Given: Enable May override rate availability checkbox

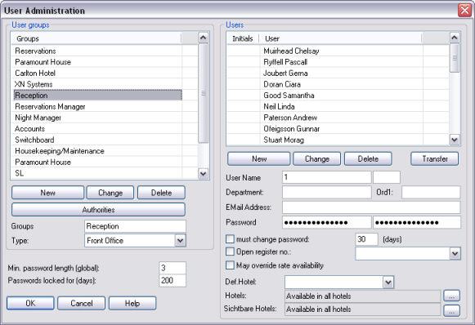Looking at the screenshot, I should (x=230, y=265).
